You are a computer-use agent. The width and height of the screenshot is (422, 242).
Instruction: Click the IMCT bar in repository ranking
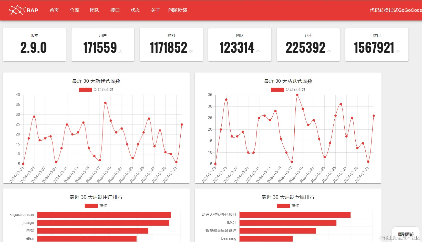point(288,223)
